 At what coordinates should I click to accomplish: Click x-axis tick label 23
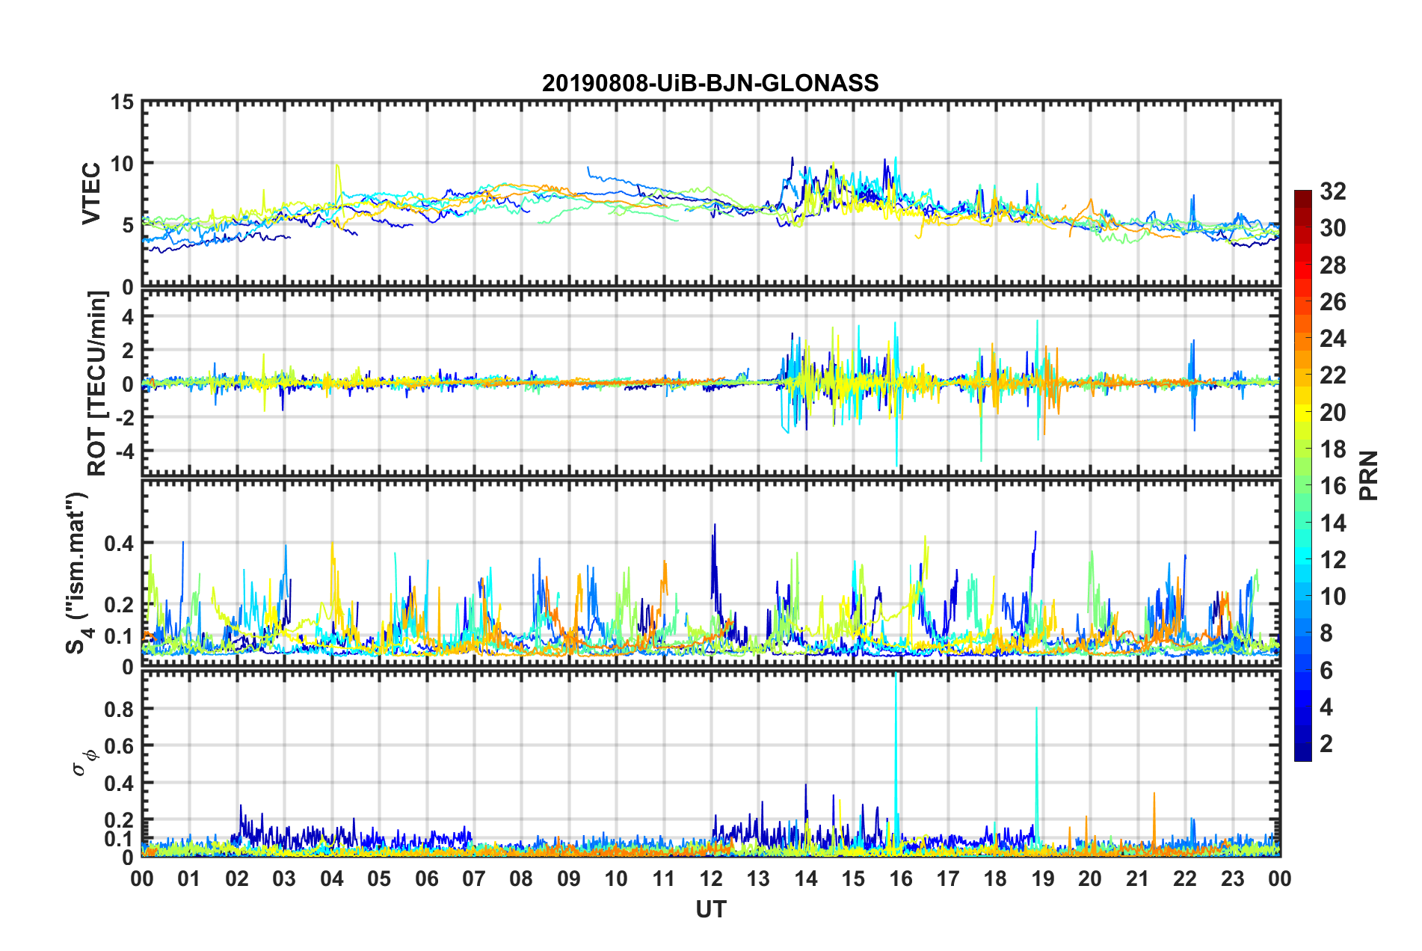point(1232,879)
